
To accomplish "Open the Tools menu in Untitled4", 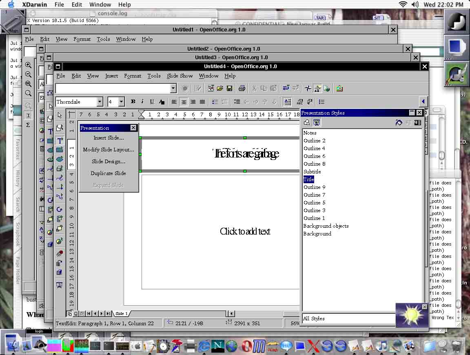I will point(154,76).
